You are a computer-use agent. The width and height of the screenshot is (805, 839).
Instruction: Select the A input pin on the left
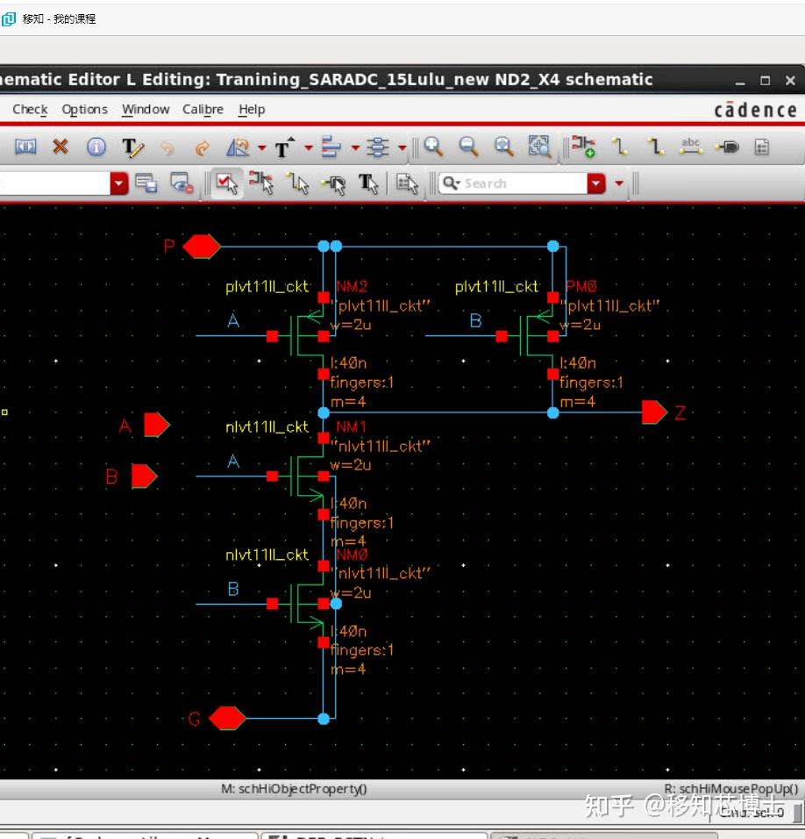(157, 425)
